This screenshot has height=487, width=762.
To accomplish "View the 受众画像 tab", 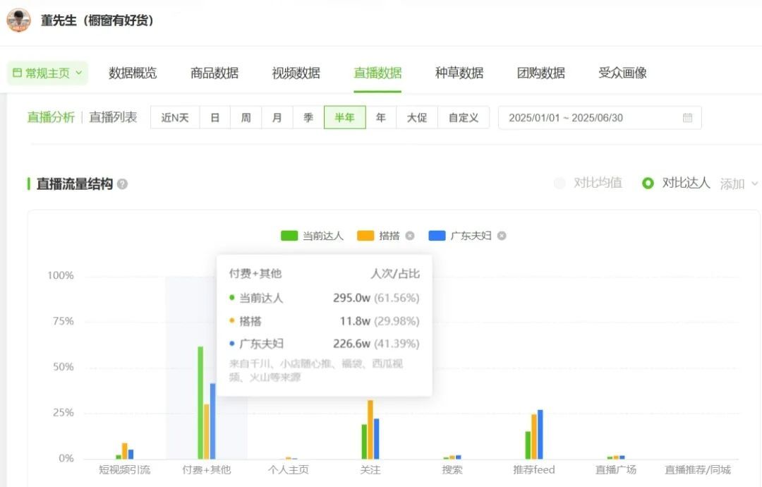I will point(622,73).
